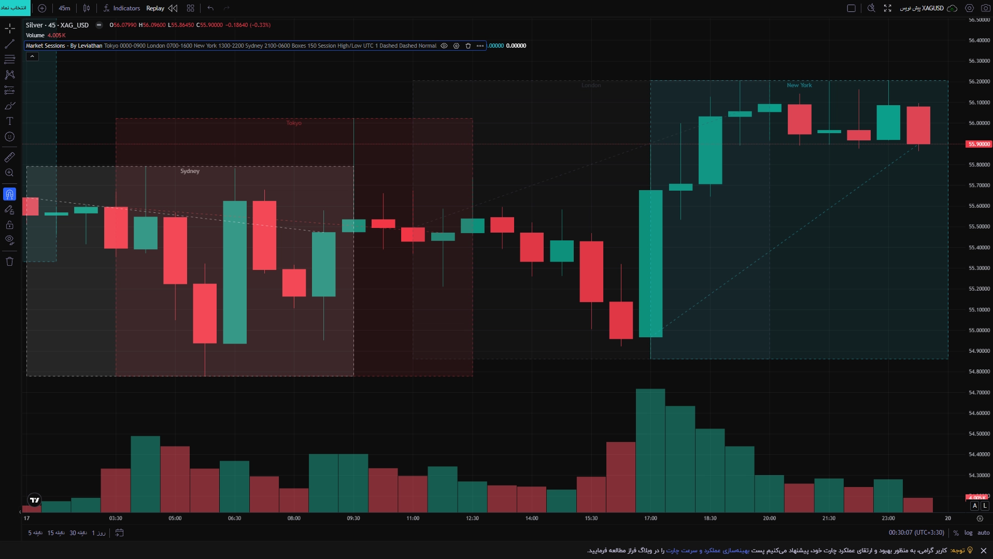Activate the zoom-in magnifier tool

9,173
